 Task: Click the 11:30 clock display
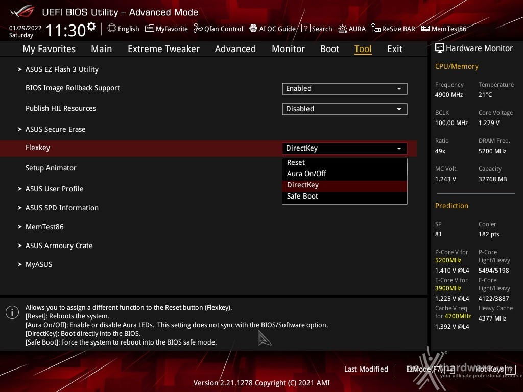66,31
